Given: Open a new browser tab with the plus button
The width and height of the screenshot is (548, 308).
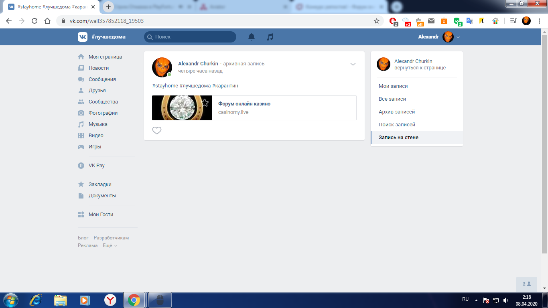Looking at the screenshot, I should point(108,7).
